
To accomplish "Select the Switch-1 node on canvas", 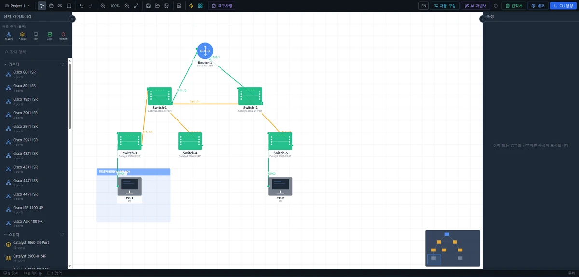I will click(x=160, y=96).
